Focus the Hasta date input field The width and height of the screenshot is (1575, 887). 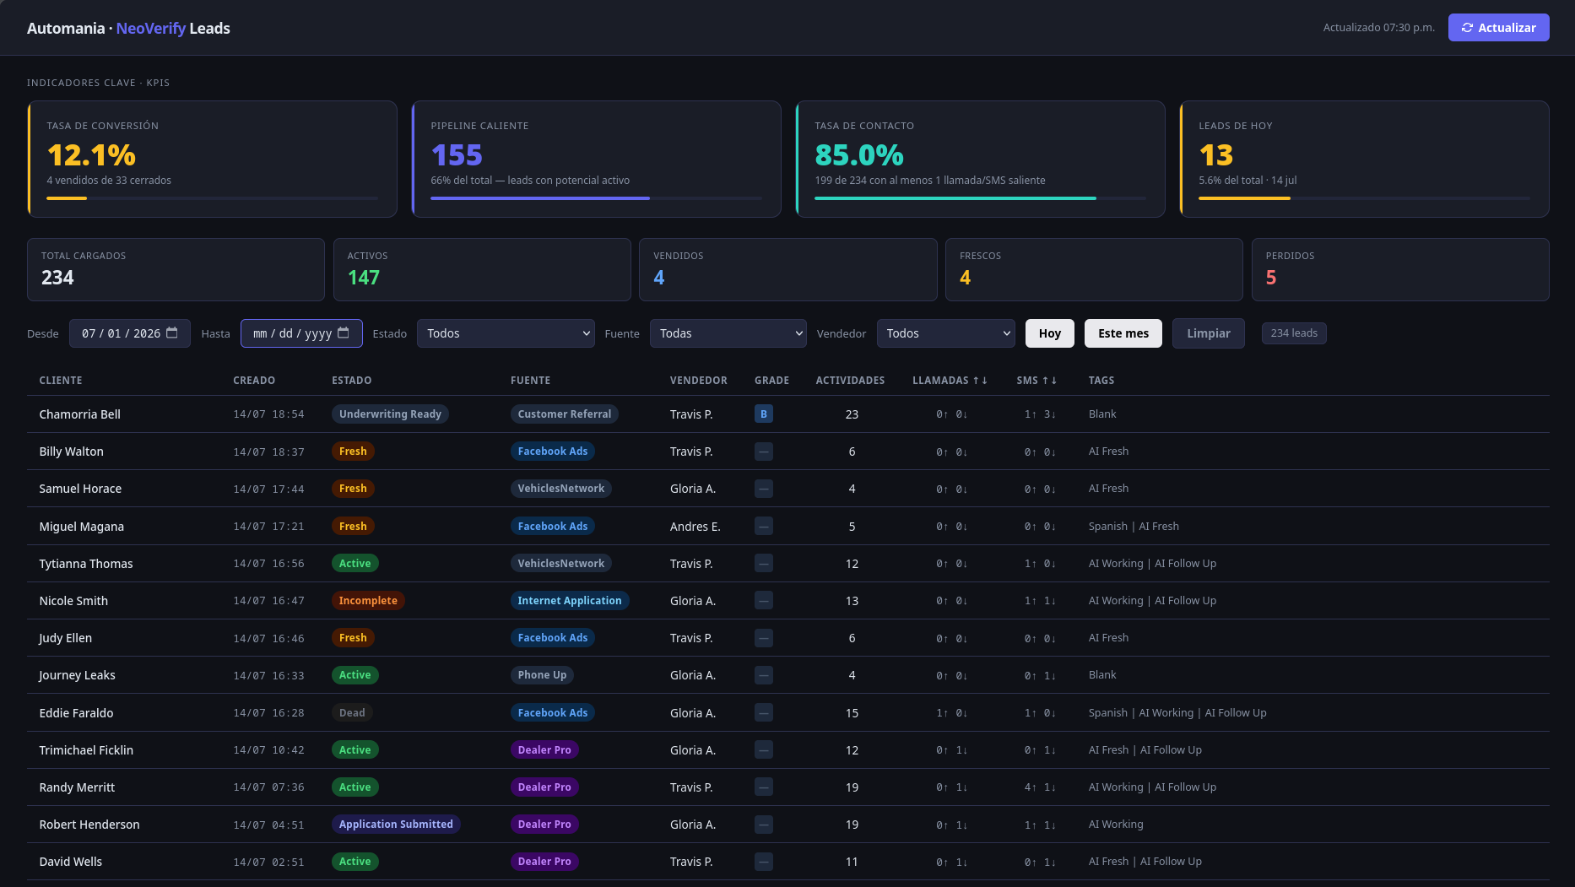point(301,333)
